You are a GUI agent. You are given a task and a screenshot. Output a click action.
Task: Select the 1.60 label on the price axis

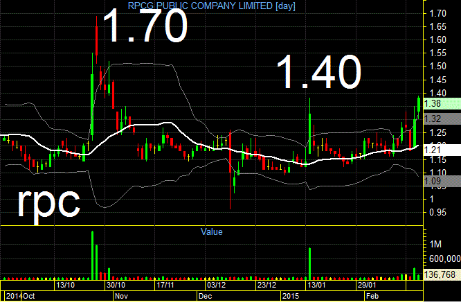coord(437,40)
